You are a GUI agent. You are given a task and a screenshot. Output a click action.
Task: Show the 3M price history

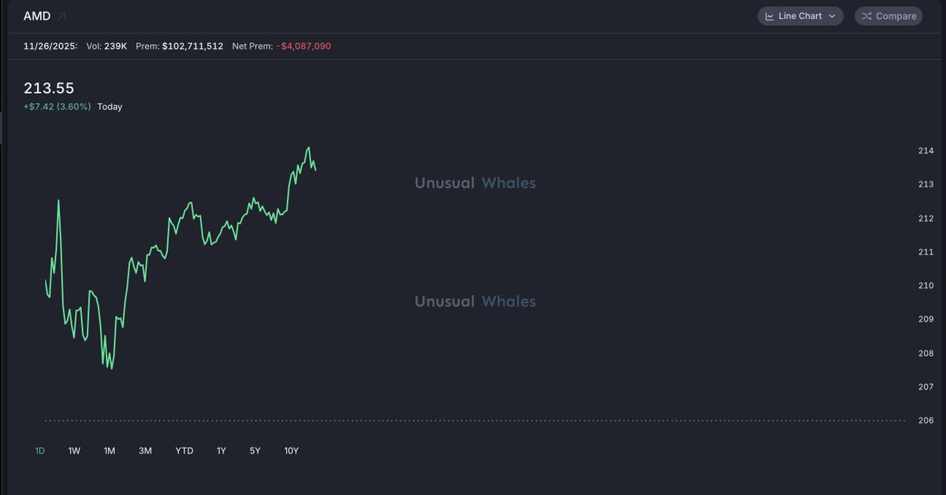pyautogui.click(x=145, y=451)
